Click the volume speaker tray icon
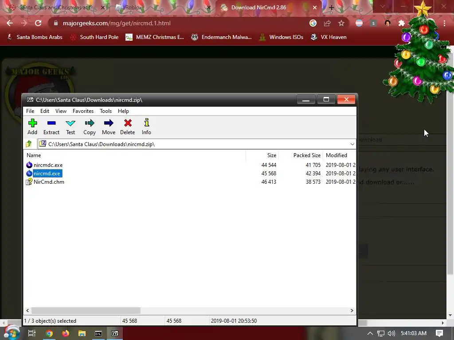The height and width of the screenshot is (340, 454). [x=391, y=333]
